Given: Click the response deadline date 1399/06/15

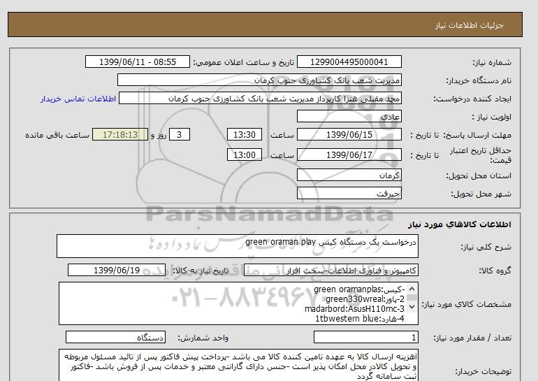Looking at the screenshot, I should pos(349,134).
